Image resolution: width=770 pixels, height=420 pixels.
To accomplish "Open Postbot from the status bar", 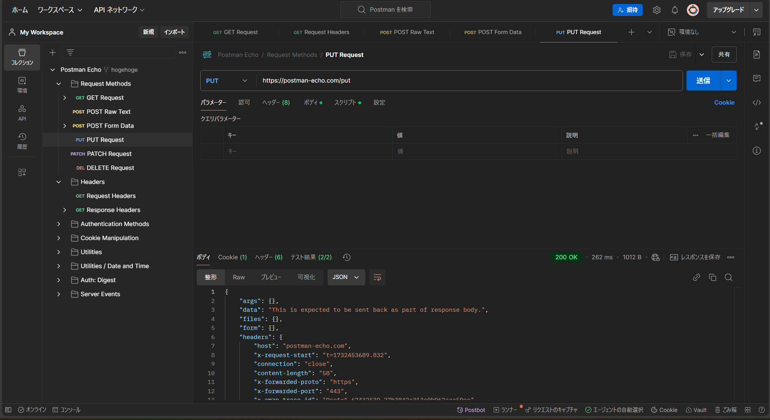I will pos(471,410).
